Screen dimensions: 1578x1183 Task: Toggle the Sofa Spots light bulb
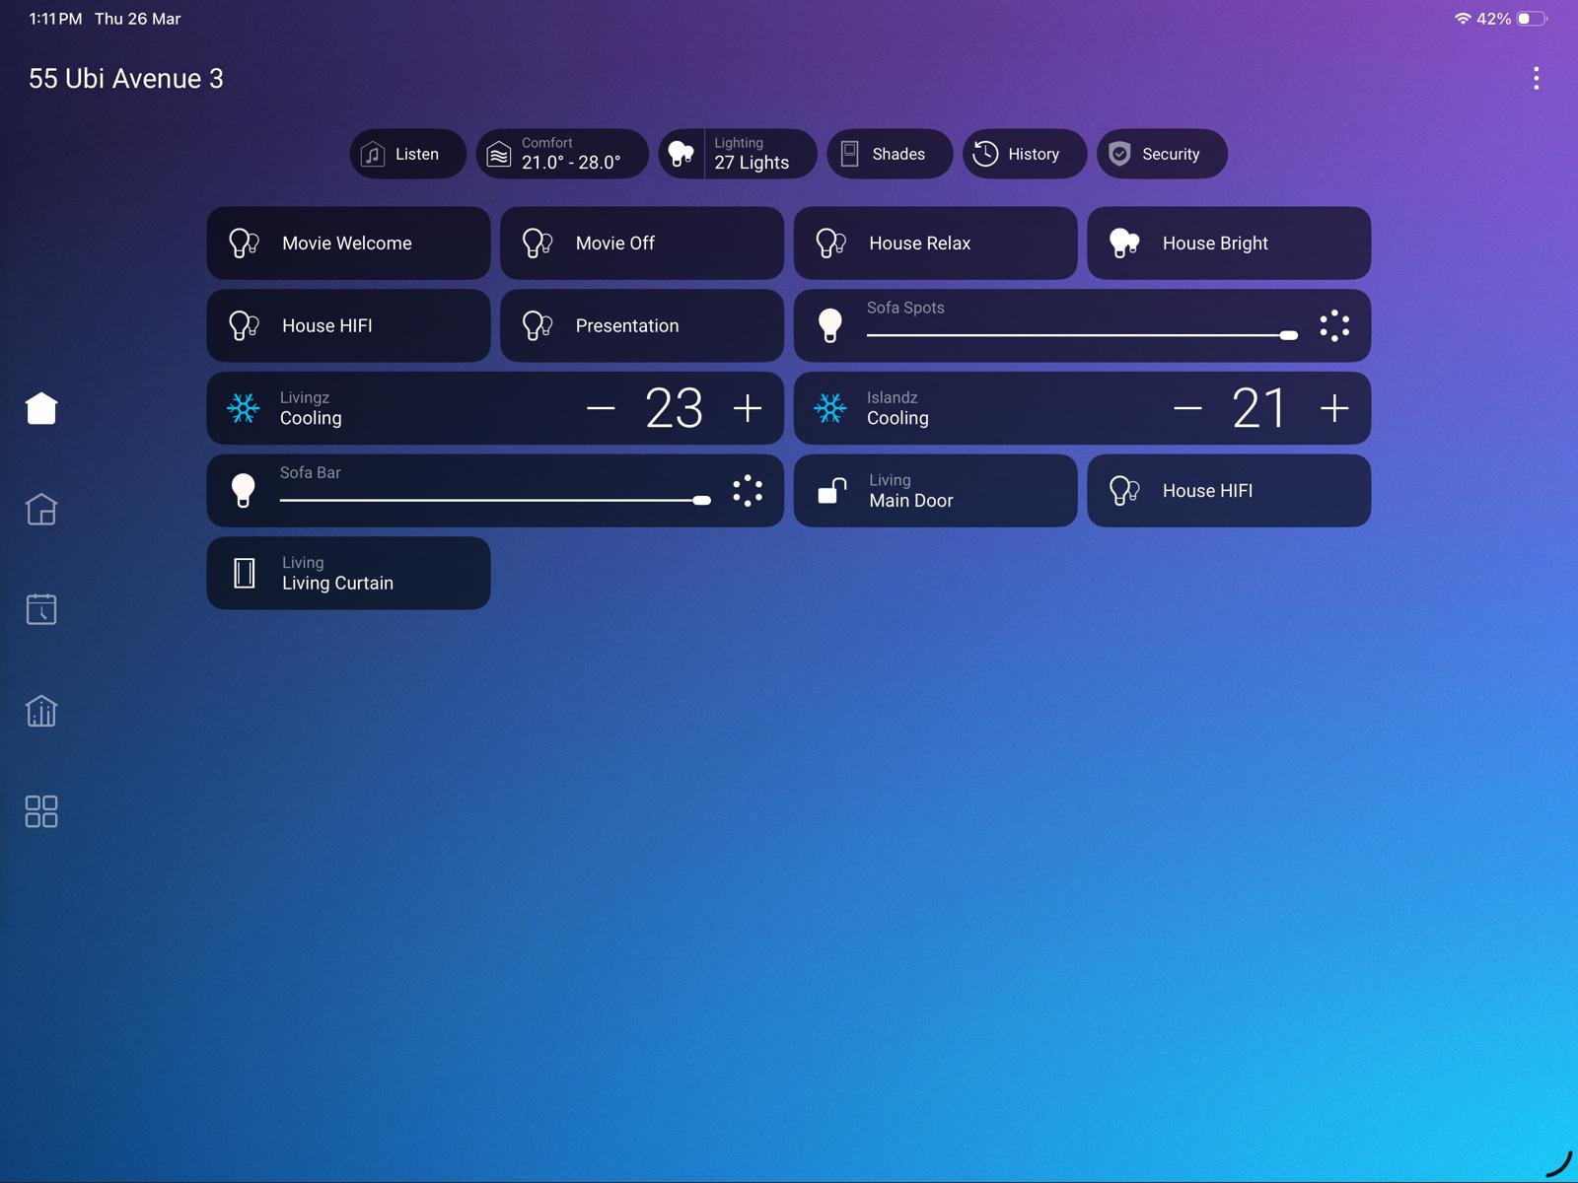[x=830, y=325]
